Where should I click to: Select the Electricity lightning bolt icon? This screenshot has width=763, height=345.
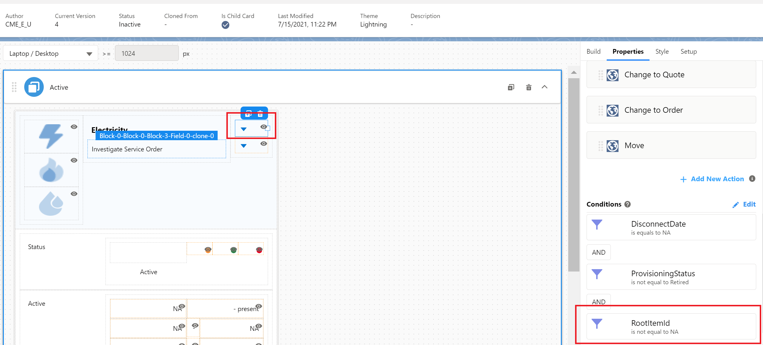pos(51,136)
